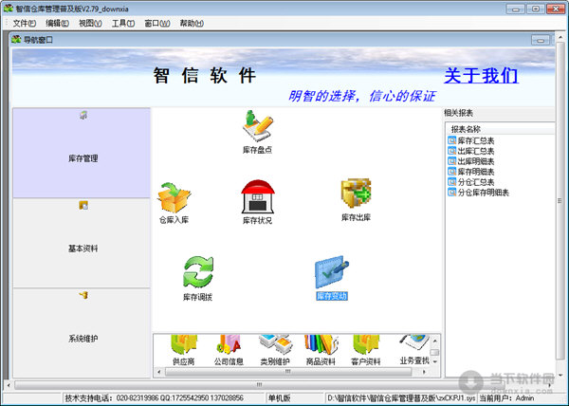Open the 视图(V) menu
The image size is (569, 406).
click(x=90, y=23)
